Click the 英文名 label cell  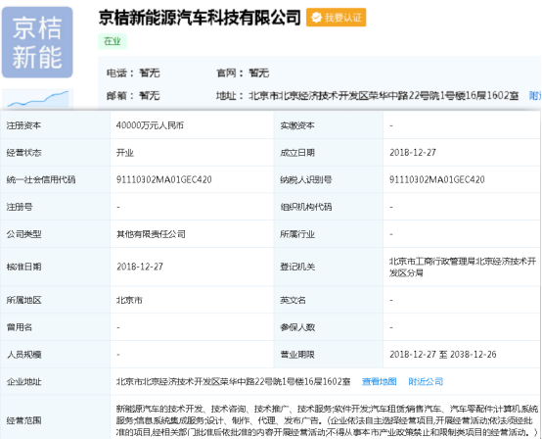click(329, 300)
